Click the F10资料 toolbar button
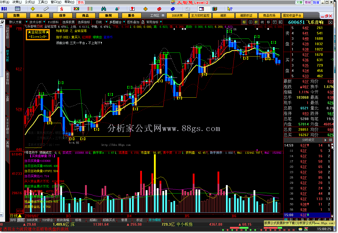This screenshot has width=338, height=233. click(x=53, y=22)
